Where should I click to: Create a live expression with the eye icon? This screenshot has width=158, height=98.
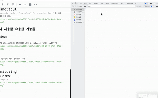click(85, 6)
